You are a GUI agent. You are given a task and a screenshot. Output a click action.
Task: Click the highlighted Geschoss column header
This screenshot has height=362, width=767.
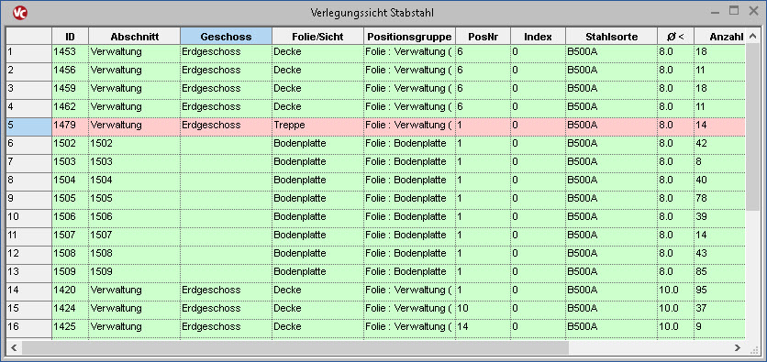click(226, 37)
